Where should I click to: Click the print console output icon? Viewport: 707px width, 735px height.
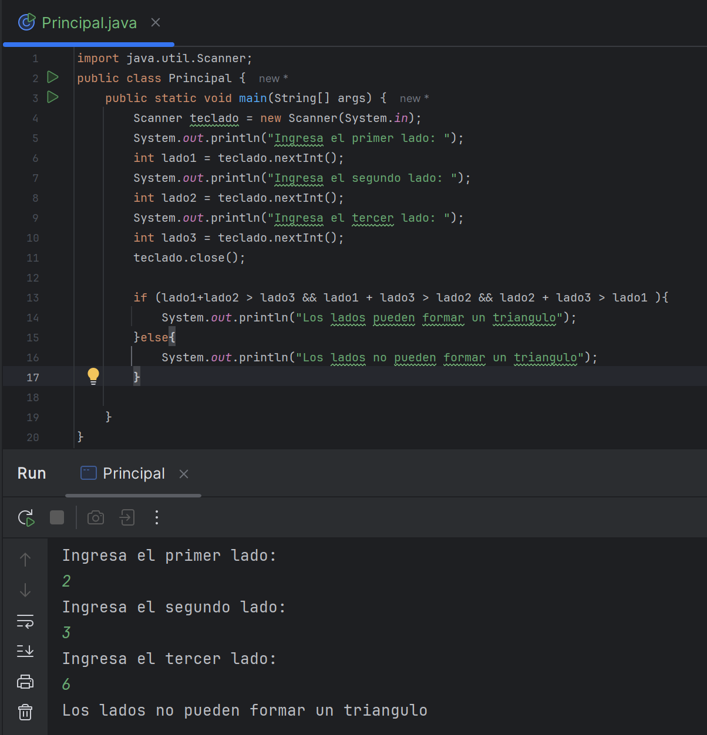pyautogui.click(x=25, y=682)
